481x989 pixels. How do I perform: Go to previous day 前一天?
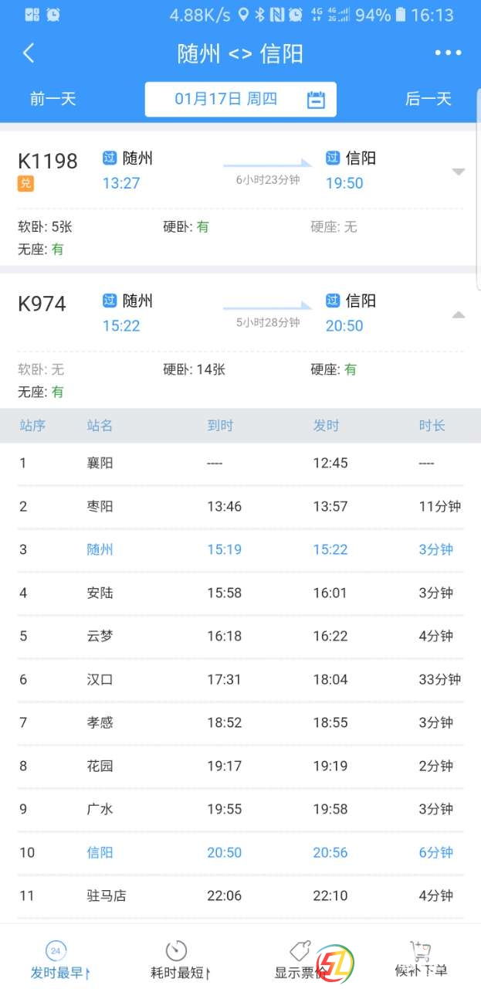(x=53, y=99)
